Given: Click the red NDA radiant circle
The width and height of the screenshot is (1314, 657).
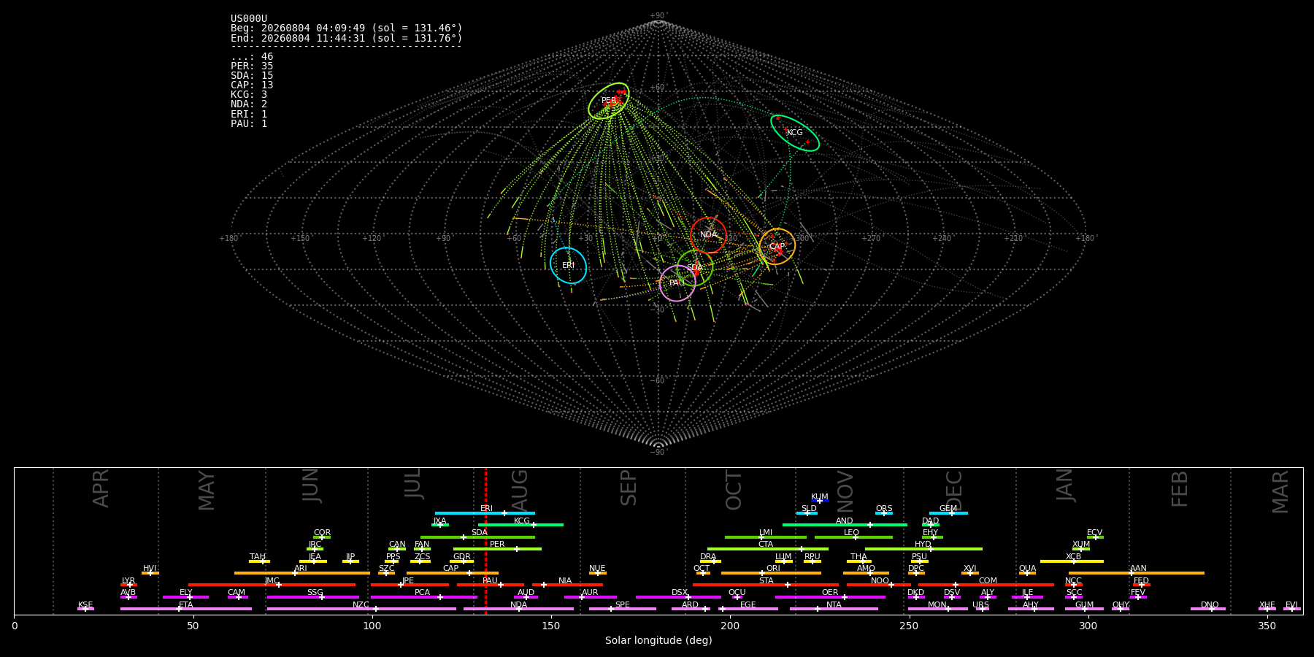Looking at the screenshot, I should point(708,235).
